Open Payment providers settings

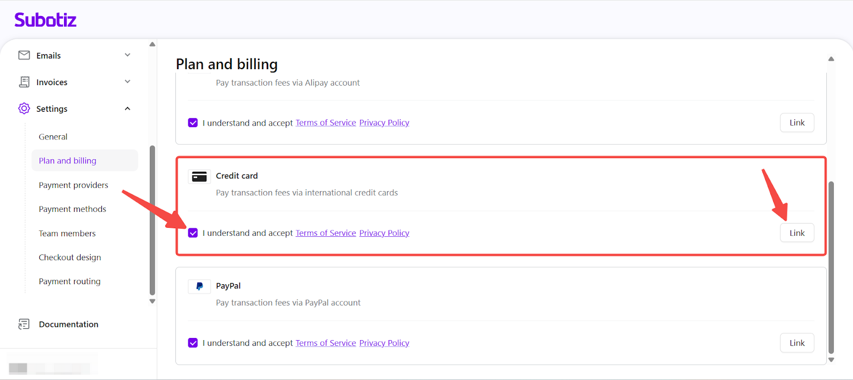click(x=74, y=185)
